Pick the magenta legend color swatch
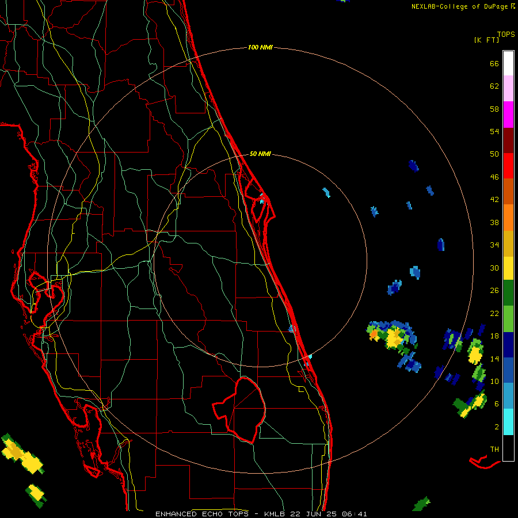This screenshot has width=518, height=518. [508, 115]
